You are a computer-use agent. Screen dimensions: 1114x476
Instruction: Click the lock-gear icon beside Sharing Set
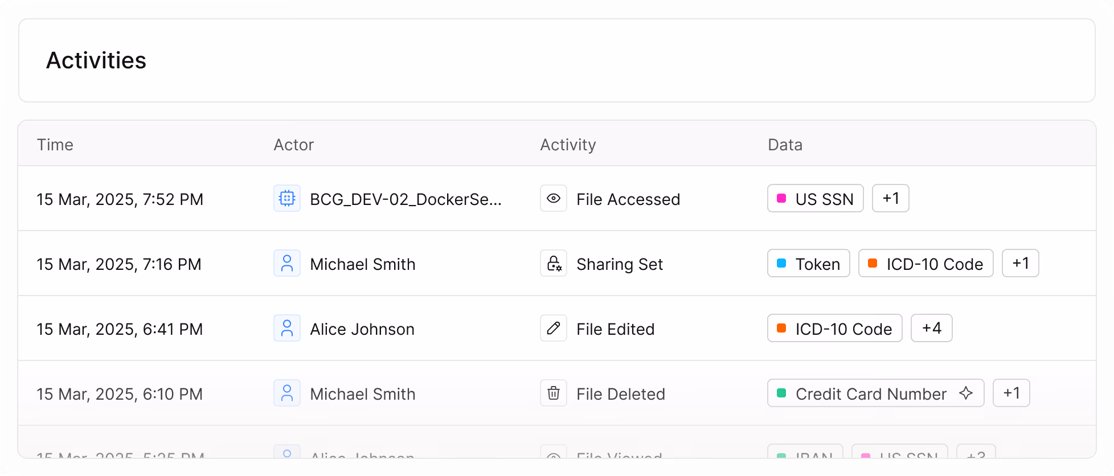click(x=554, y=264)
